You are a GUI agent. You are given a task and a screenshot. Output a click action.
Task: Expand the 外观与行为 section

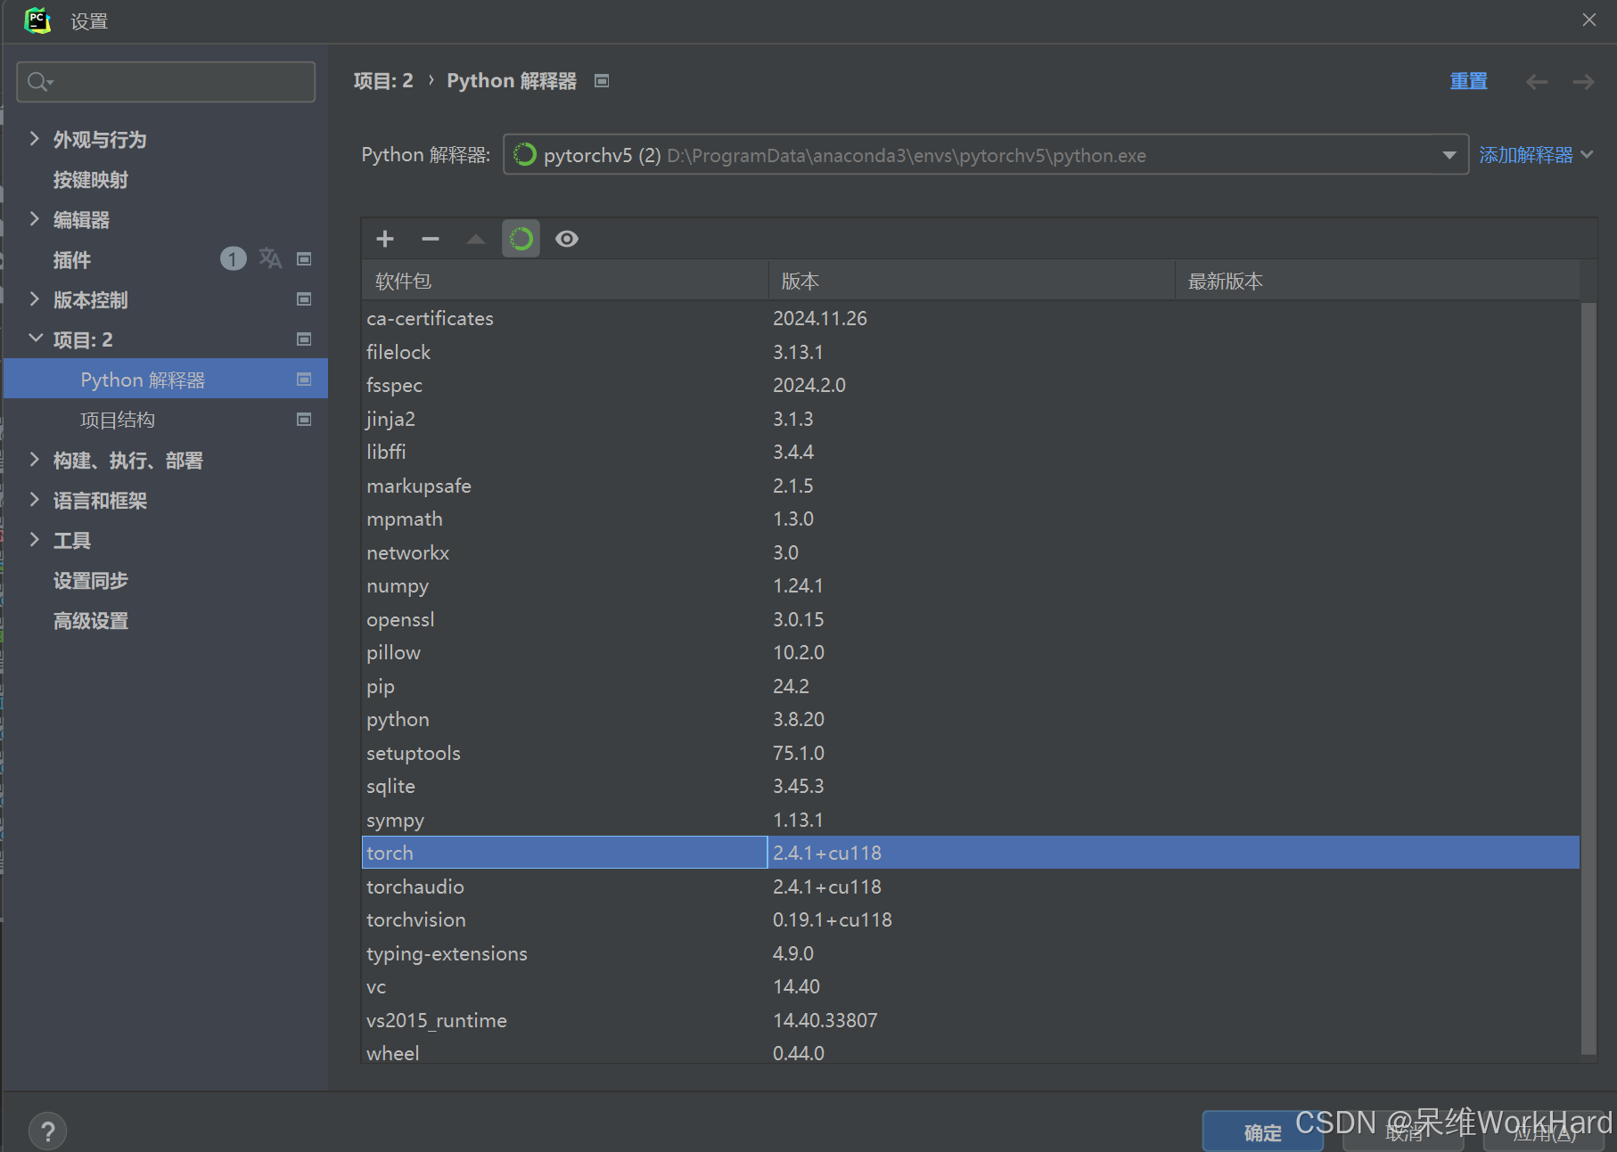coord(35,138)
